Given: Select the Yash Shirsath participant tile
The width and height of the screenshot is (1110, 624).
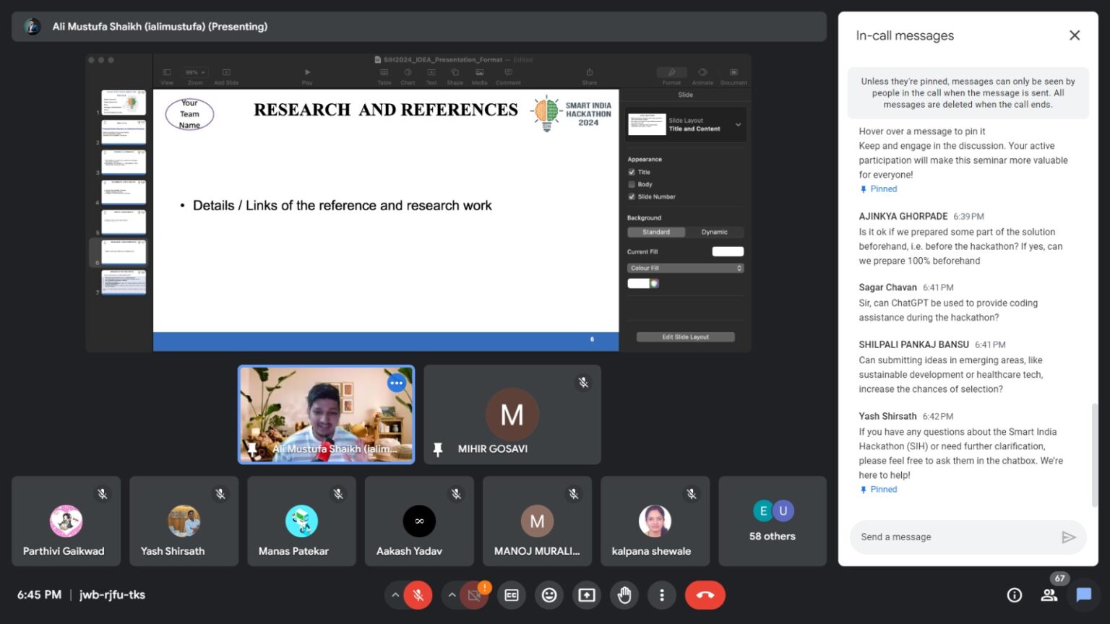Looking at the screenshot, I should point(184,521).
